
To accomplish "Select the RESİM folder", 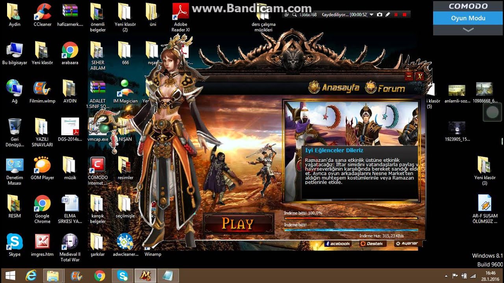I will click(x=15, y=207).
